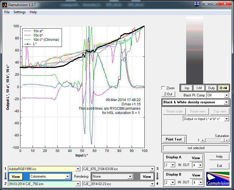Select the I>M display mode
The width and height of the screenshot is (234, 190).
(199, 88)
